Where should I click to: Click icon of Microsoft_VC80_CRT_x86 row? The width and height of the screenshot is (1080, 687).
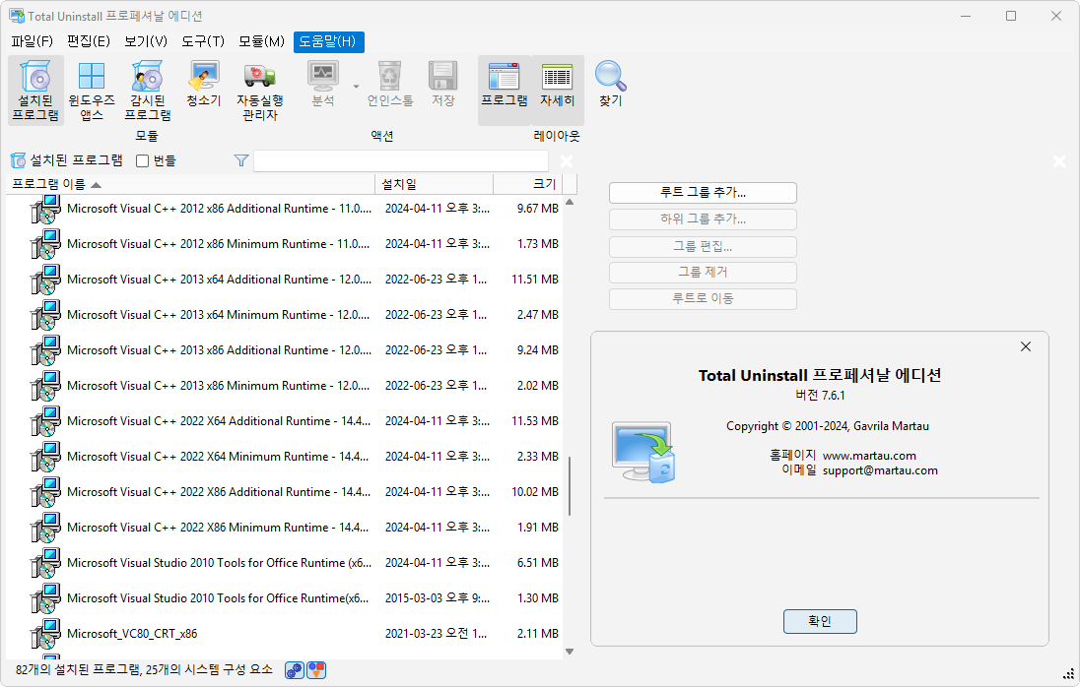click(x=45, y=634)
